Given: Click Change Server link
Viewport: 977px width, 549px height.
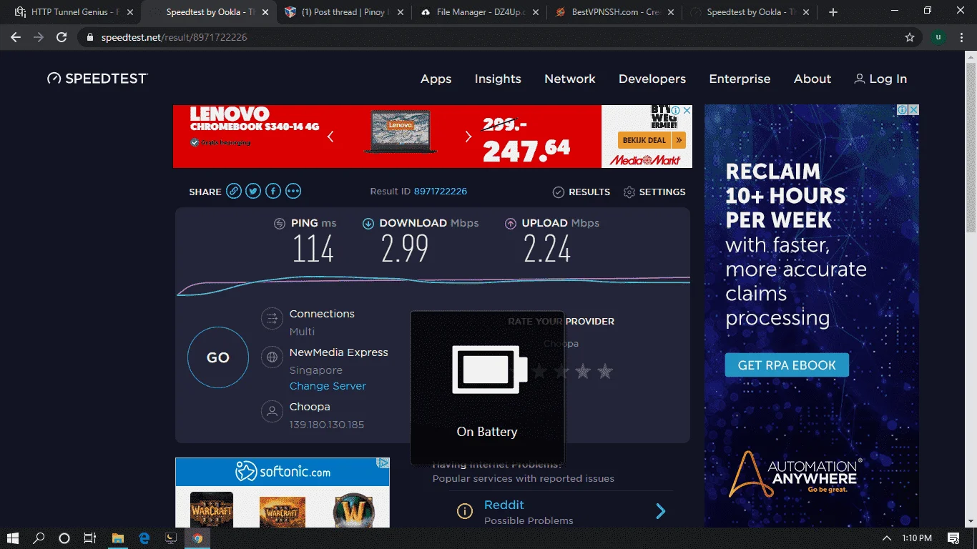Looking at the screenshot, I should (328, 386).
